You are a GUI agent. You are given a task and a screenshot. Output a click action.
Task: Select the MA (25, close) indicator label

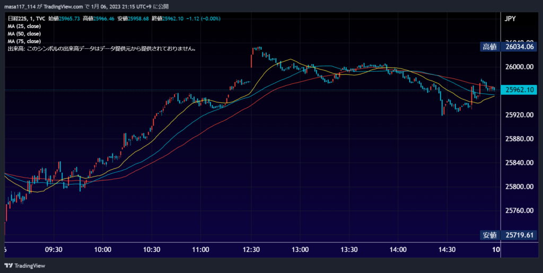(x=24, y=27)
